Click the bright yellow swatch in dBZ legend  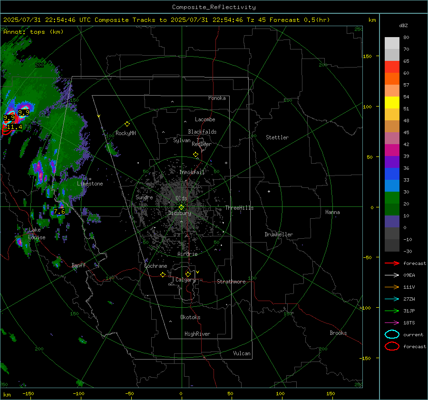(x=392, y=103)
